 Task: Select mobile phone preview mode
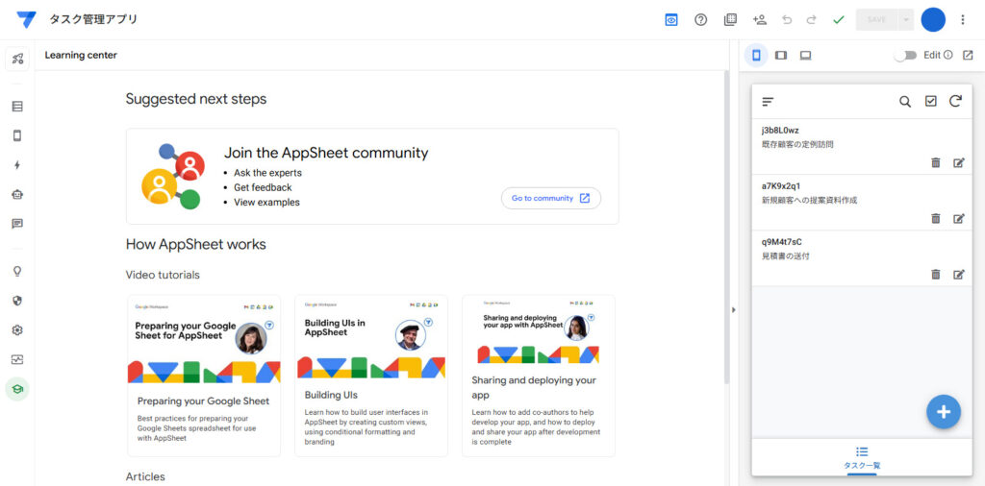click(x=756, y=55)
